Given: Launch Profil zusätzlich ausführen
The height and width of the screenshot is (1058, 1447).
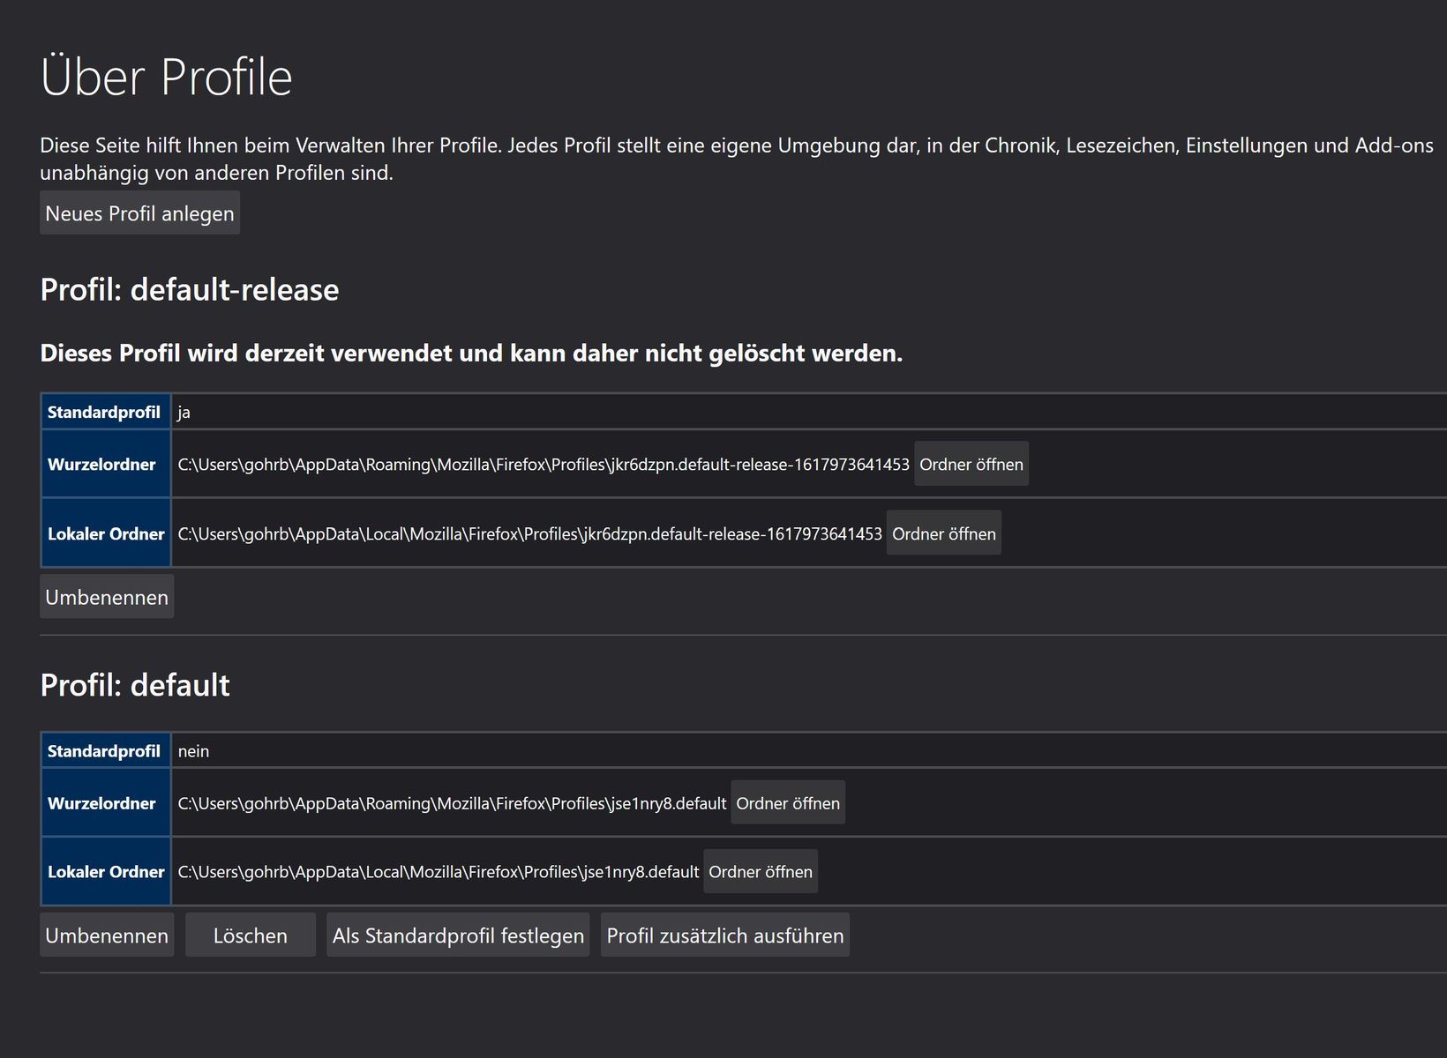Looking at the screenshot, I should tap(724, 935).
